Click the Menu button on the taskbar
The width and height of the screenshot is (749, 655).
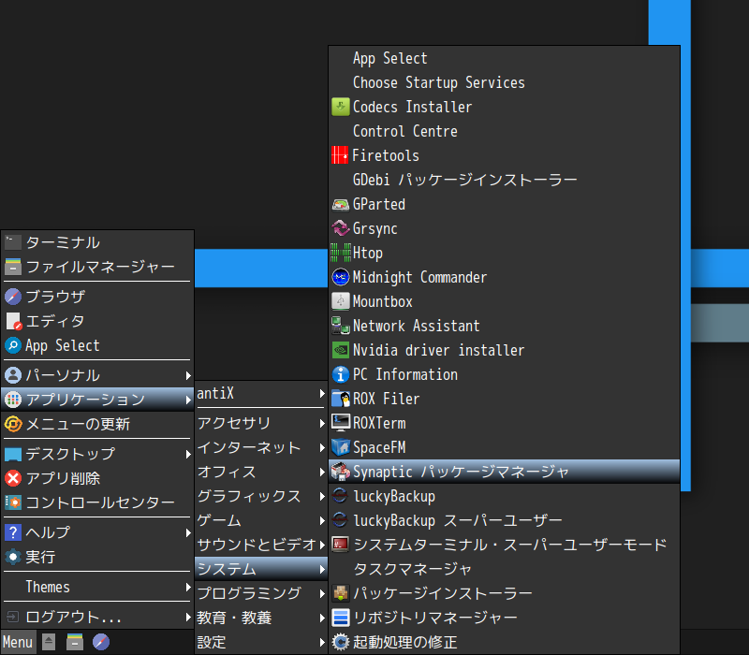tap(18, 642)
